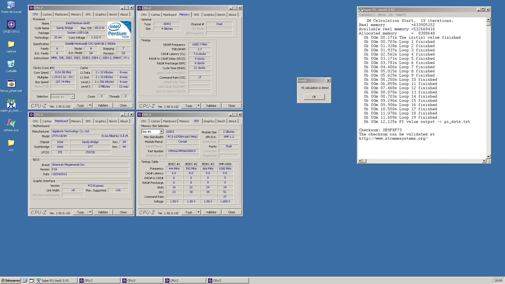The width and height of the screenshot is (505, 284).
Task: Click the taskbar clock showing 20:59
Action: 498,281
